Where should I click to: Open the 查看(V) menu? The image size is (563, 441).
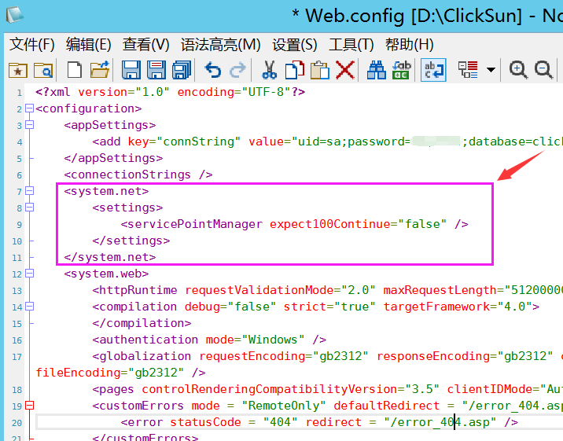tap(145, 45)
